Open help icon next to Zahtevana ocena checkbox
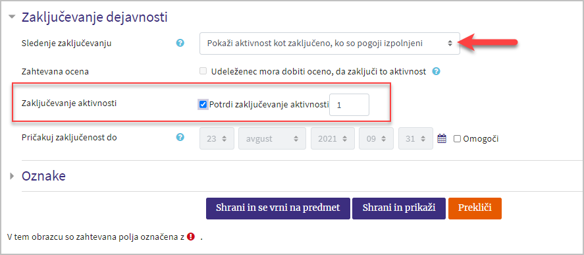The image size is (584, 255). (x=437, y=72)
